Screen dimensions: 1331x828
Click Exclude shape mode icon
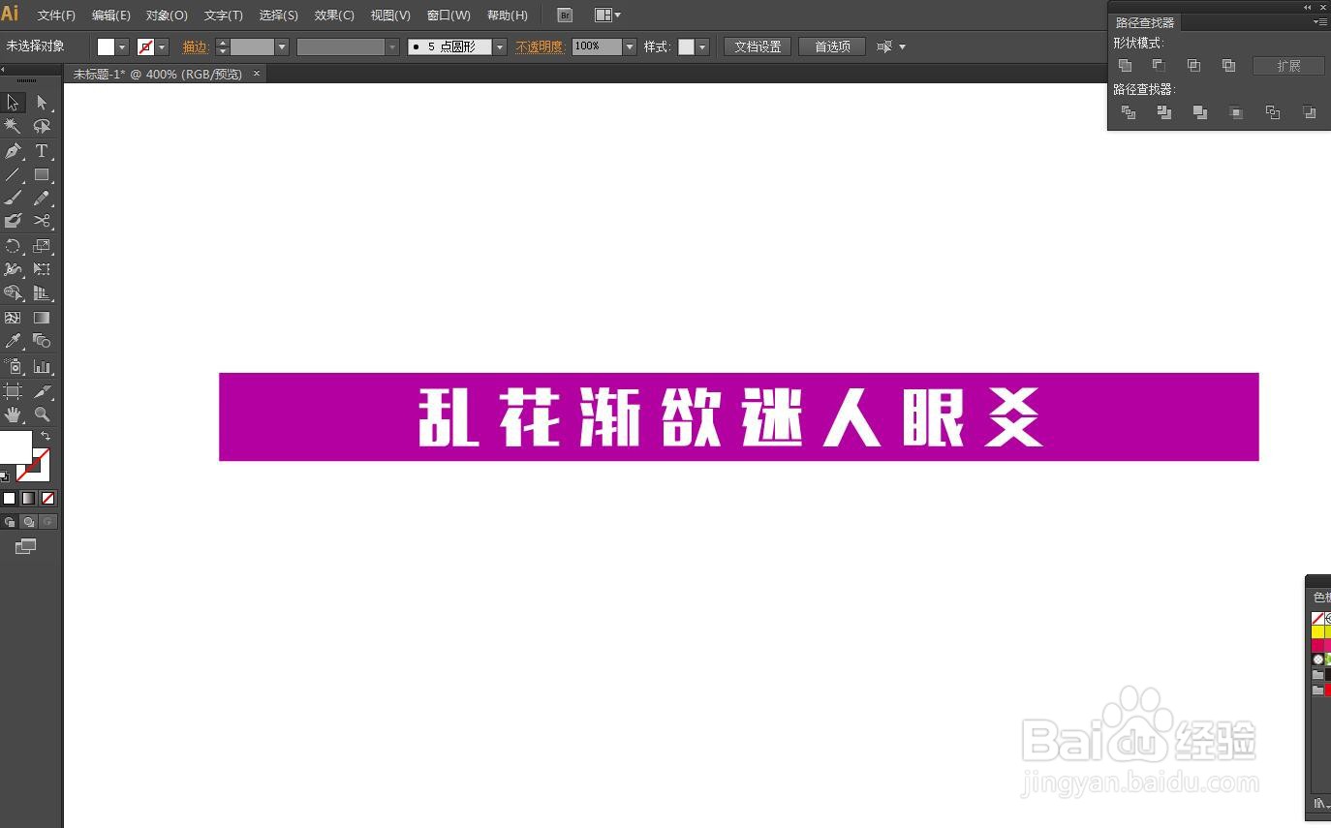click(1228, 66)
